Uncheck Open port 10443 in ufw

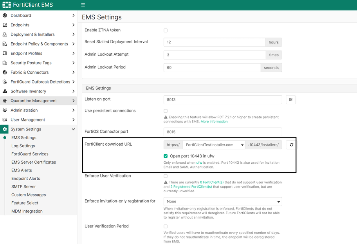[166, 156]
